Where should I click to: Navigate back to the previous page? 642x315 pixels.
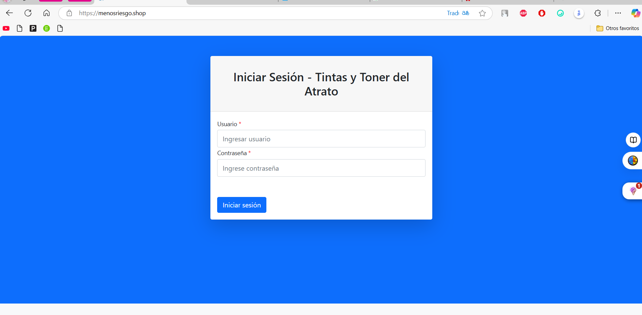pos(9,13)
